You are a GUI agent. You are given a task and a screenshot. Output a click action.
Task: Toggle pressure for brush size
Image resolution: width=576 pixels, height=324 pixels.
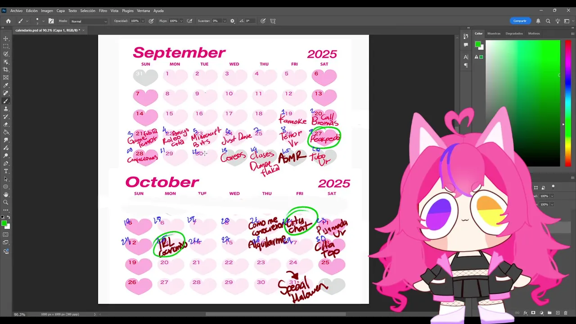click(263, 21)
